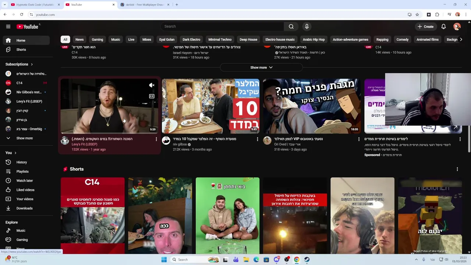The height and width of the screenshot is (265, 471).
Task: Expand Show more subscriptions in sidebar
Action: coord(25,138)
